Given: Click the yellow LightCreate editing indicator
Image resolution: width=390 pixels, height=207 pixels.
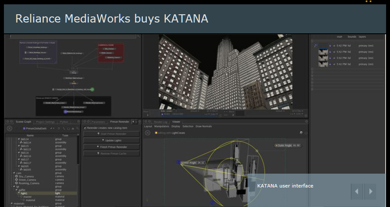Looking at the screenshot, I should pos(156,133).
